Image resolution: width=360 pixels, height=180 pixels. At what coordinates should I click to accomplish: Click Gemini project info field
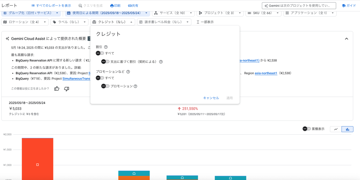pos(299,6)
